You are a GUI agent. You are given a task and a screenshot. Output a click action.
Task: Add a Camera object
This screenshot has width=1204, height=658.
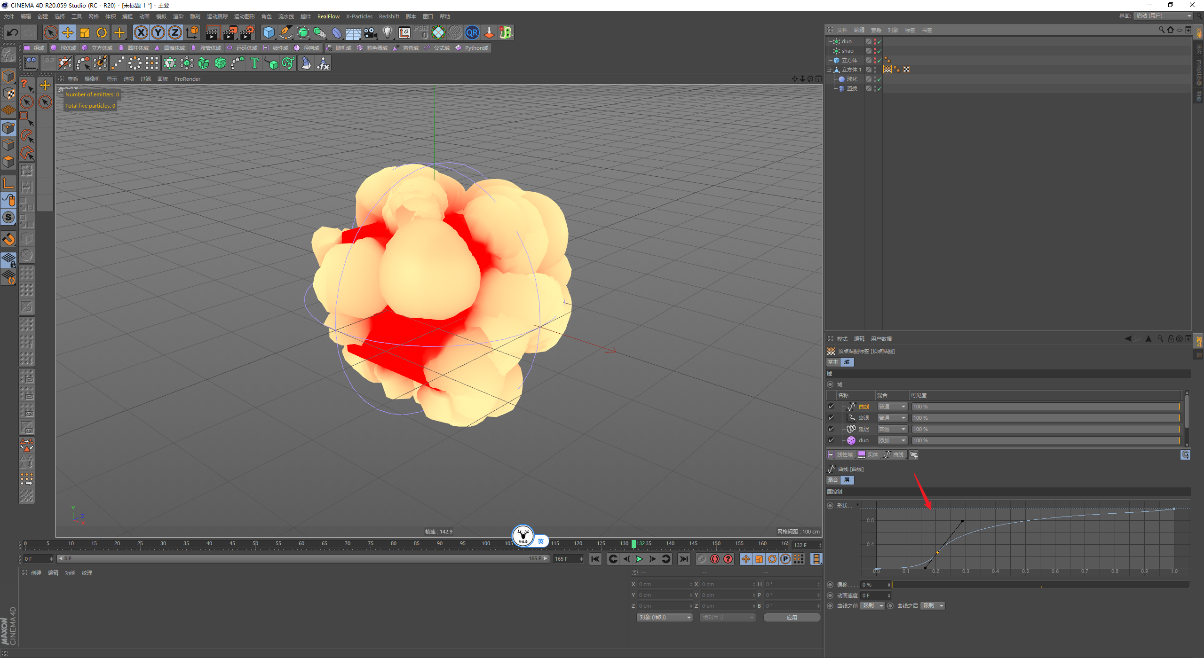point(371,32)
